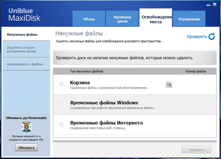Select the Освобождение места tab
Screen dimensions: 221x159
click(x=156, y=19)
